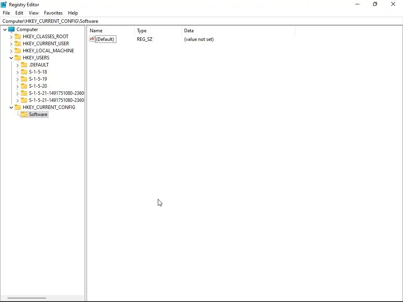Click the Data column header
This screenshot has width=403, height=302.
click(238, 31)
